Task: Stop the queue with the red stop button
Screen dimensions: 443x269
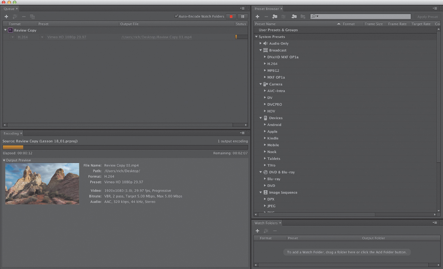Action: (231, 16)
